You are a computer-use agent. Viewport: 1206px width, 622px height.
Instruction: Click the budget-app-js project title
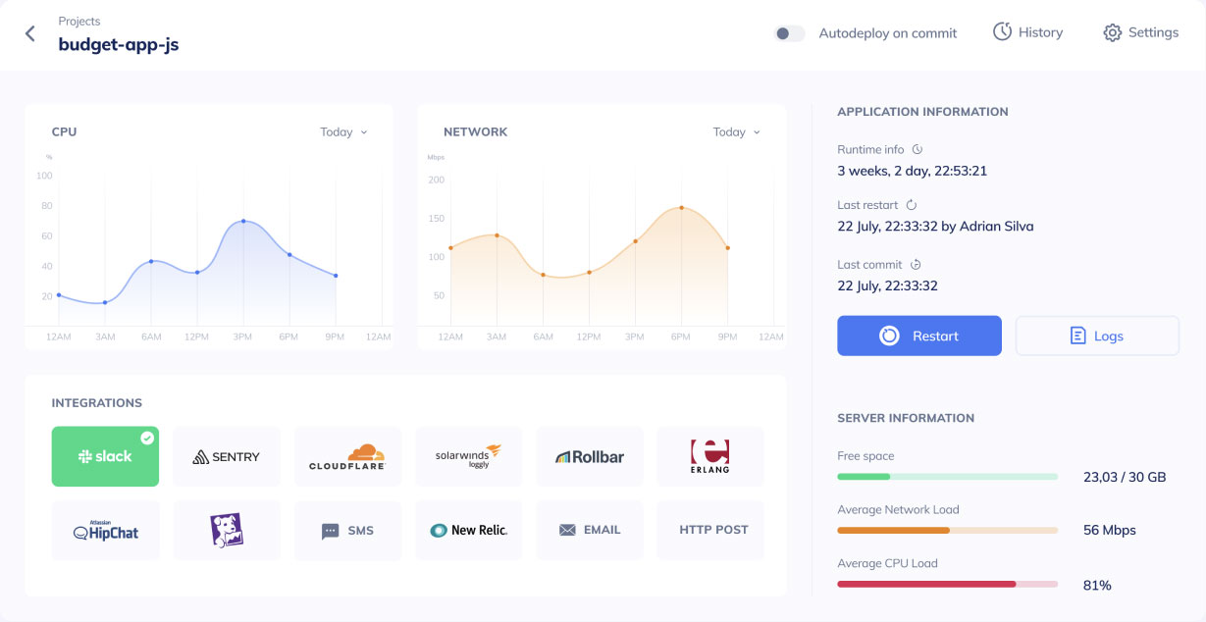tap(119, 44)
